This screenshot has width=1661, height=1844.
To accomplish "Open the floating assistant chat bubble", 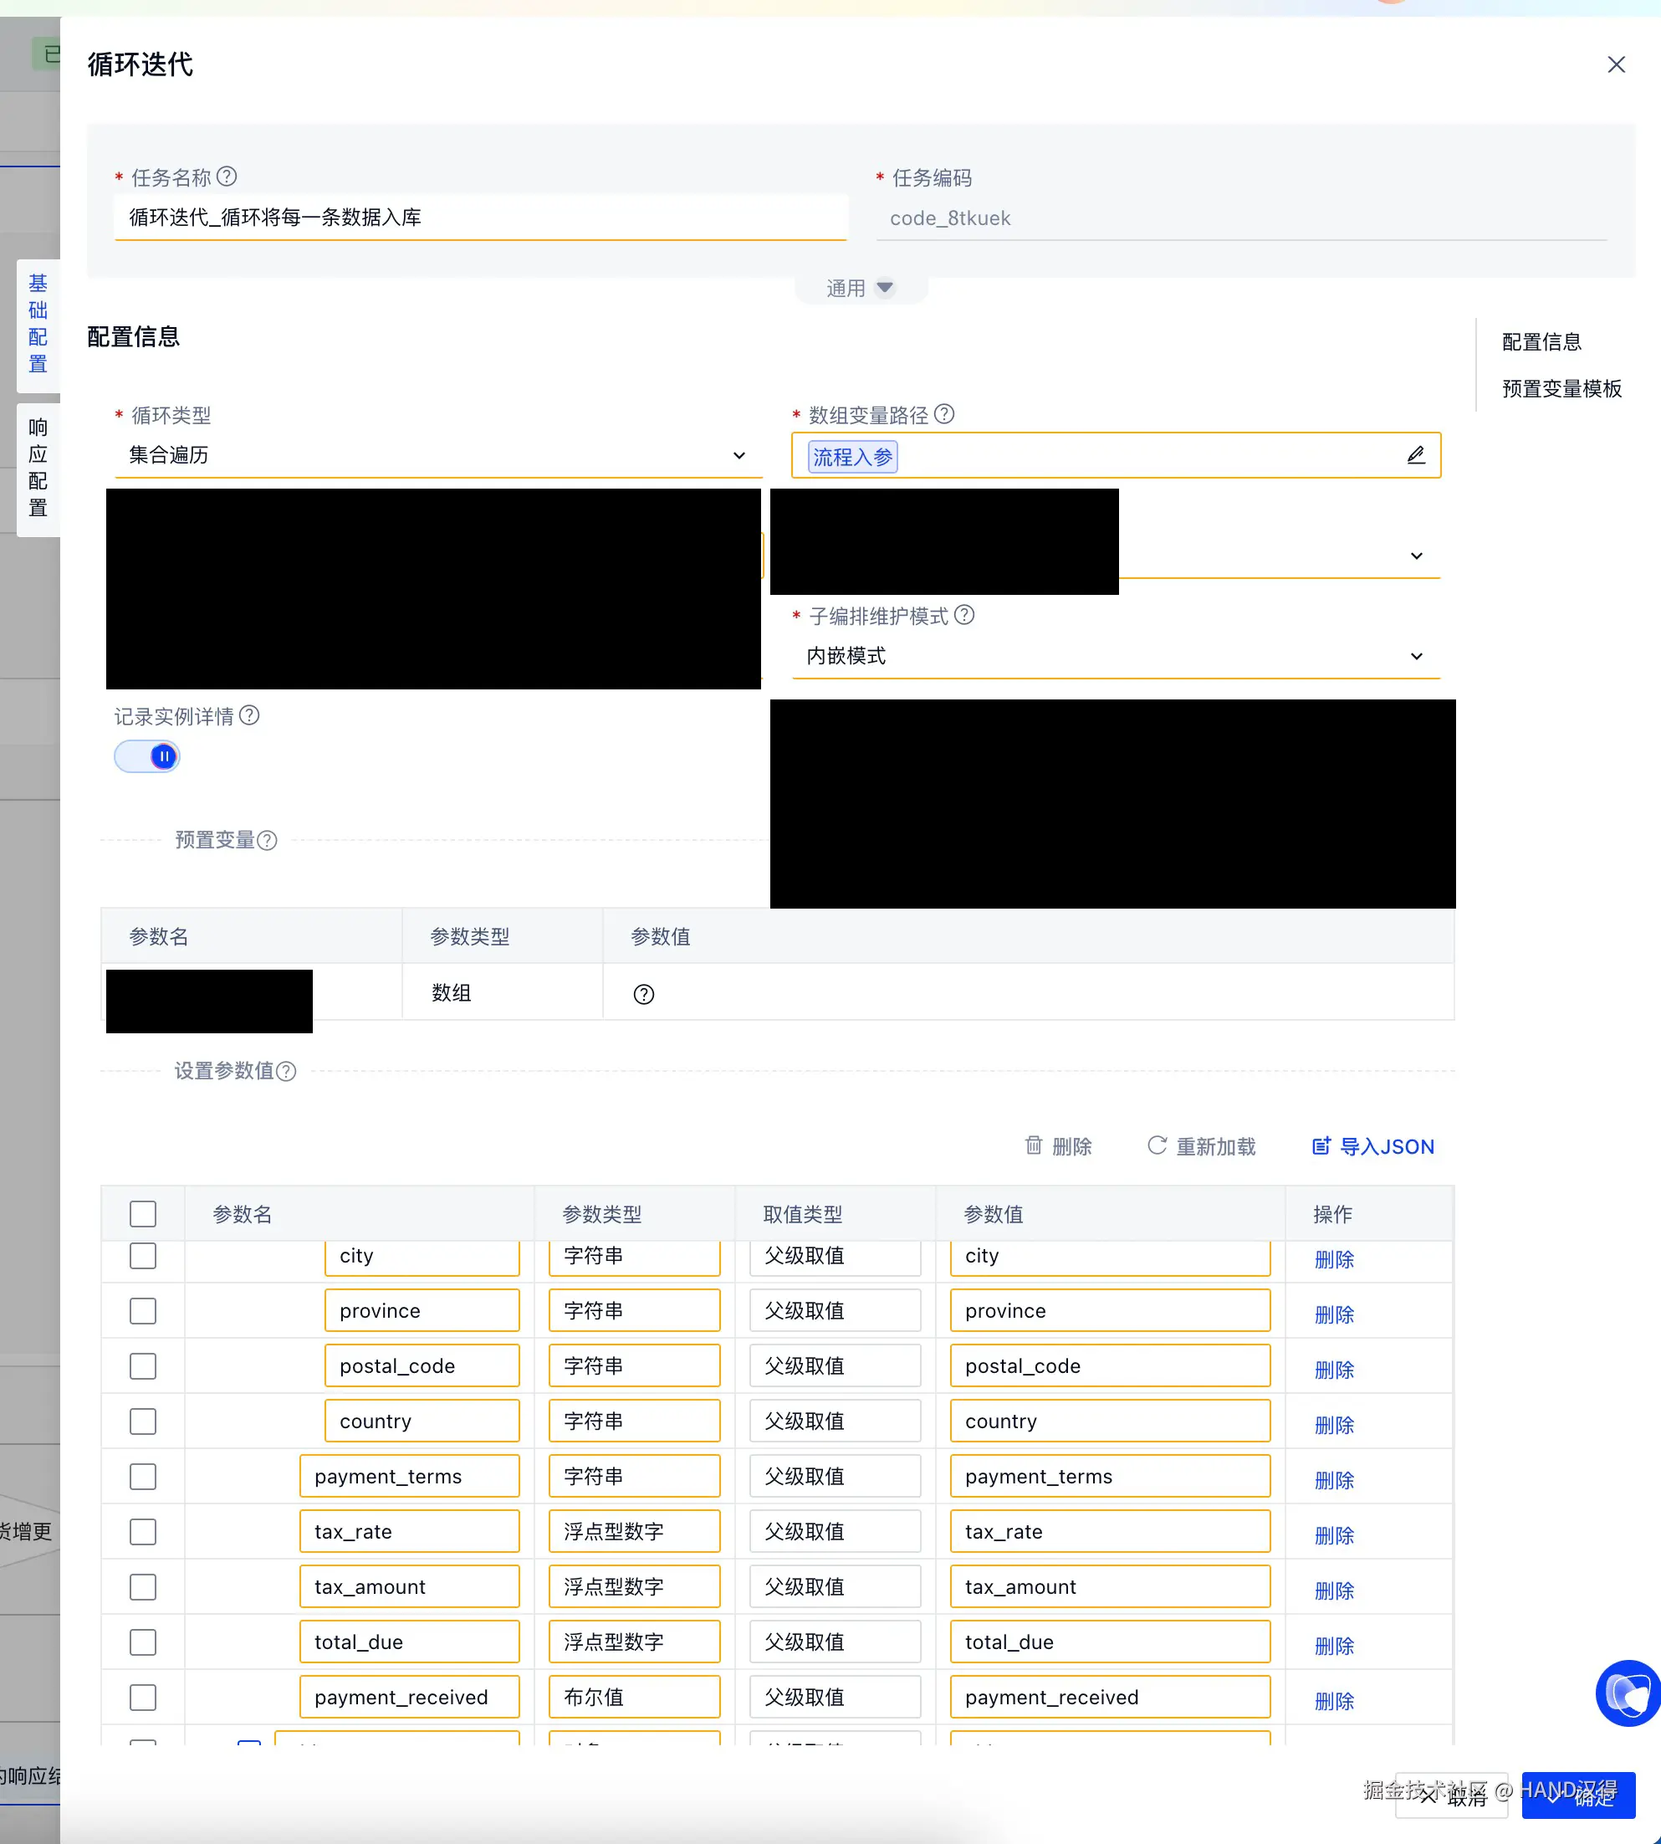I will (x=1628, y=1693).
